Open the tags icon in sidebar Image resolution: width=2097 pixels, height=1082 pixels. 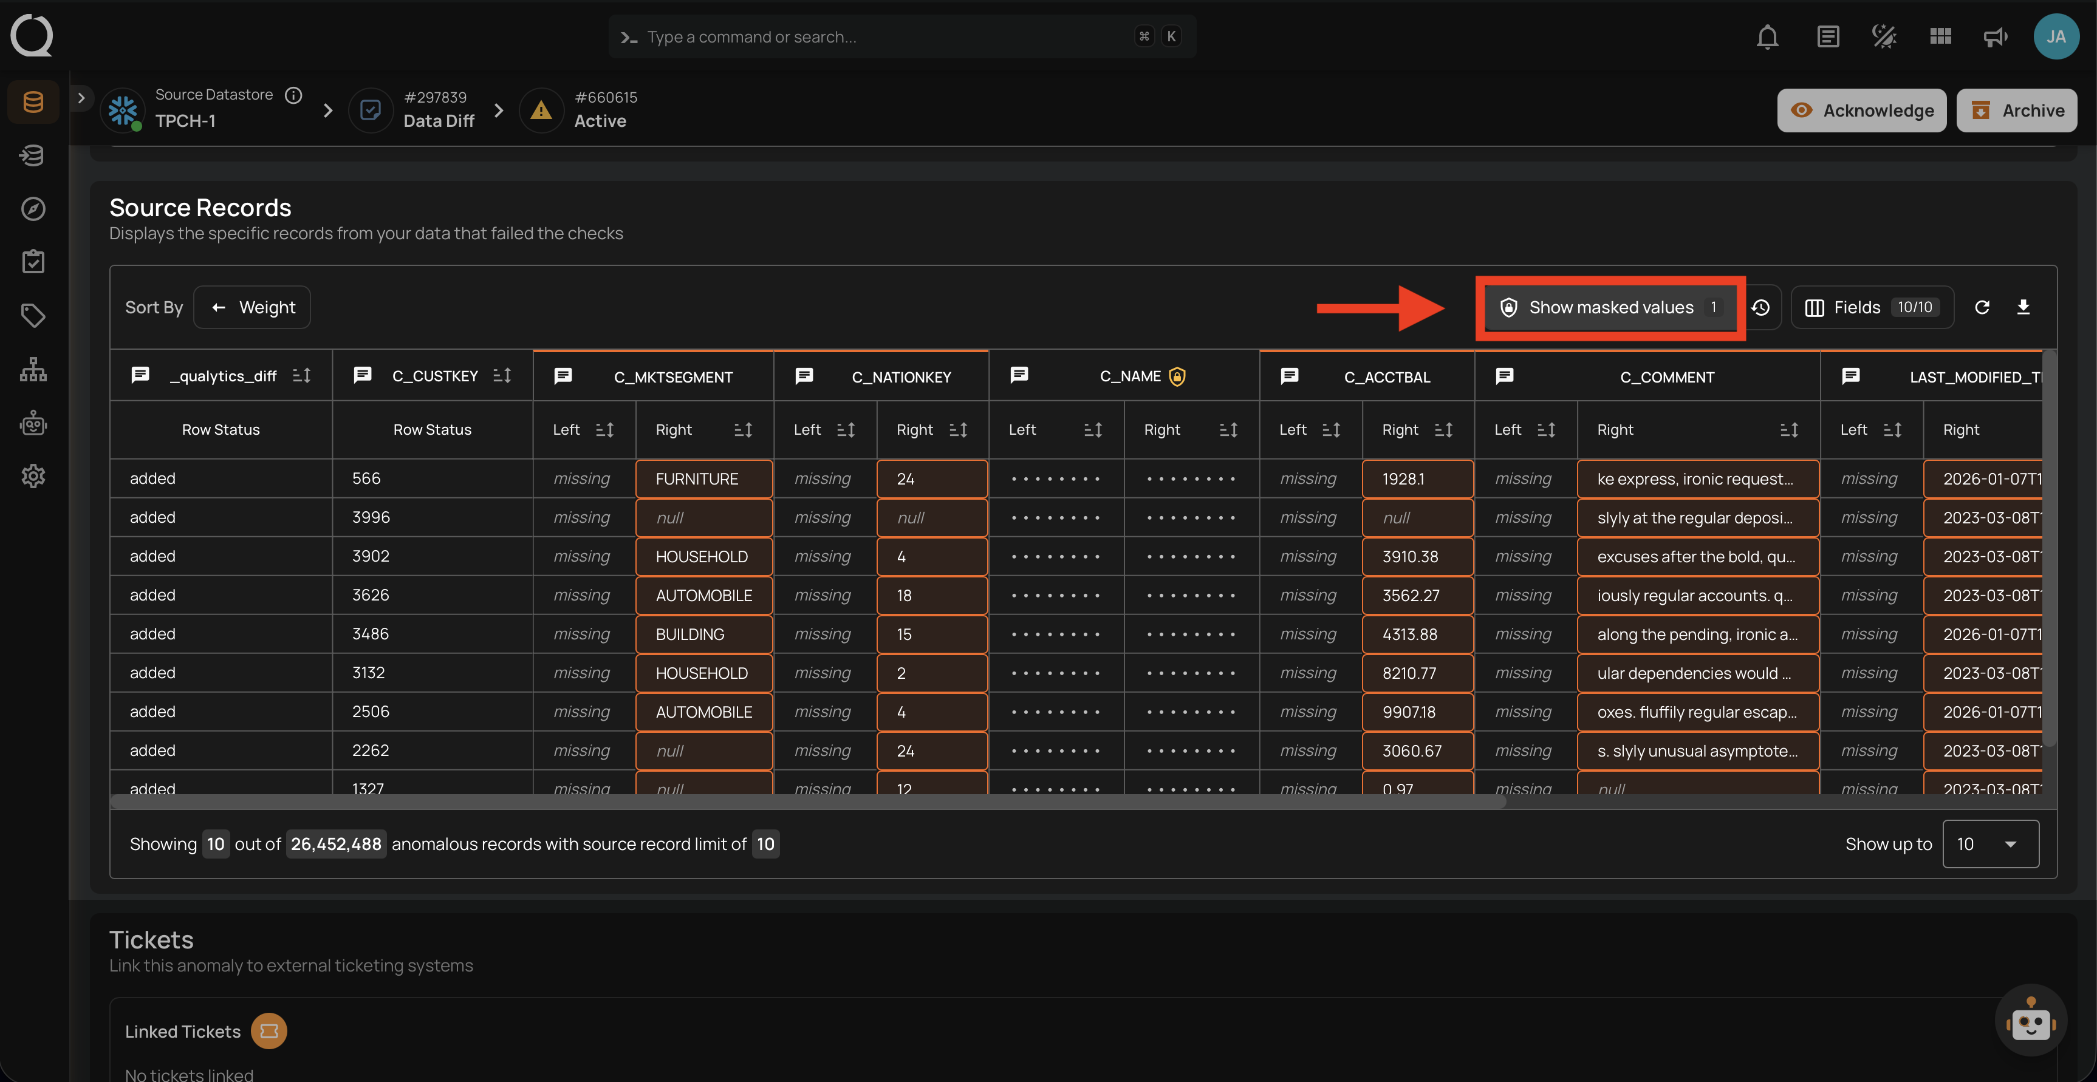[x=33, y=315]
